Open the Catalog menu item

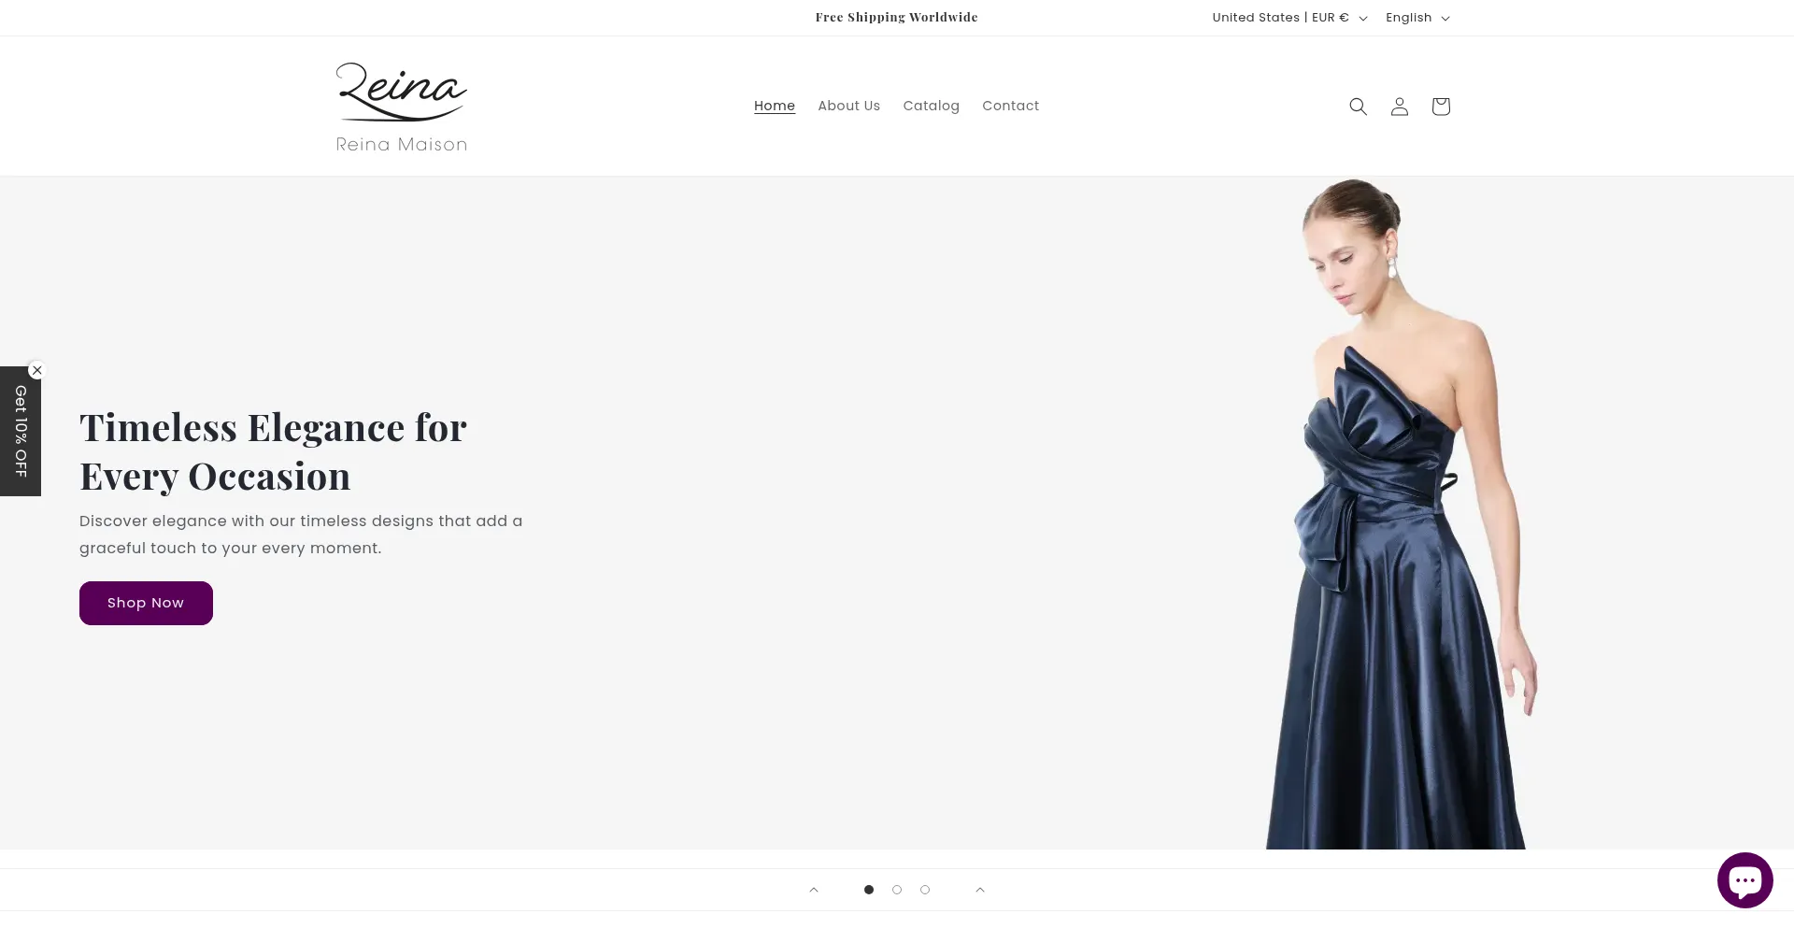931,107
